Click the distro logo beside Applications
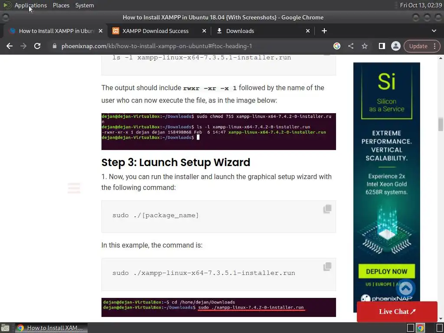This screenshot has width=444, height=333. (x=7, y=5)
